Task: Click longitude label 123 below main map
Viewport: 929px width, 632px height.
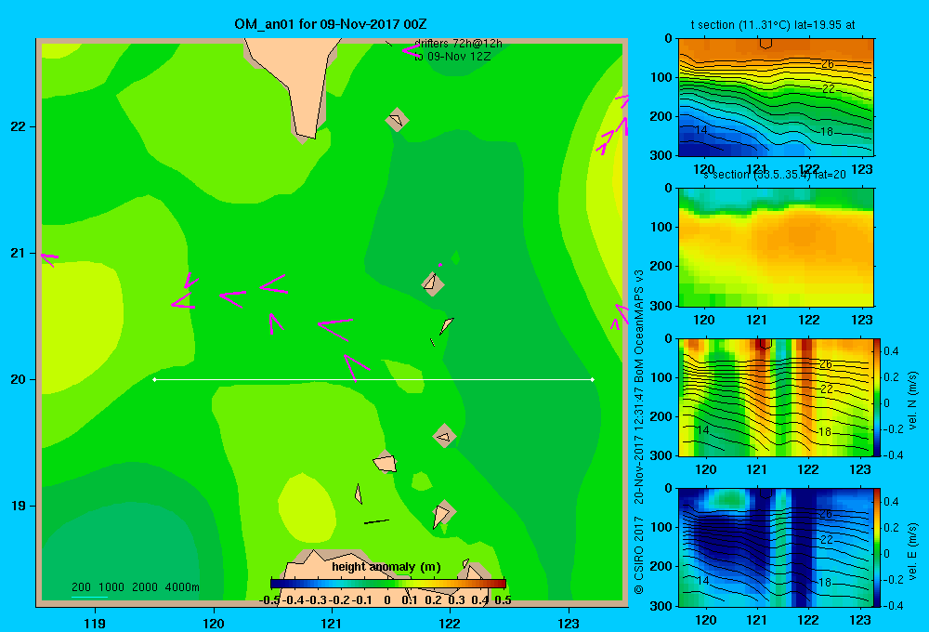Action: (x=569, y=623)
